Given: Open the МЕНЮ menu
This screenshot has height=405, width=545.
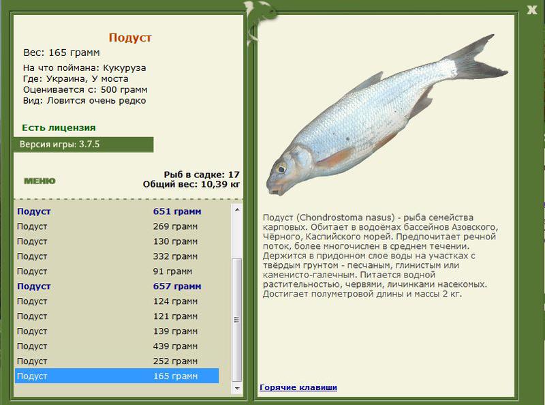Looking at the screenshot, I should (40, 181).
